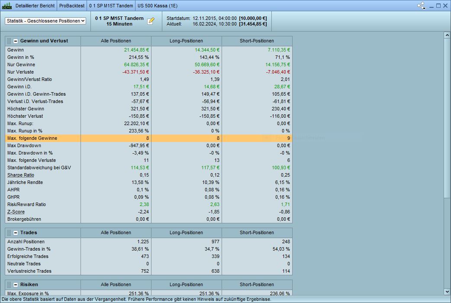Click the scrollbar up arrow

[x=447, y=35]
